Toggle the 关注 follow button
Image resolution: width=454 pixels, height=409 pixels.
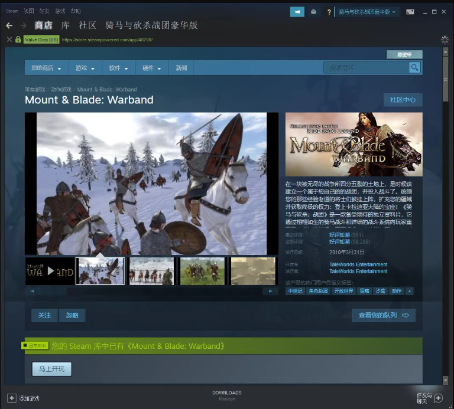coord(44,315)
